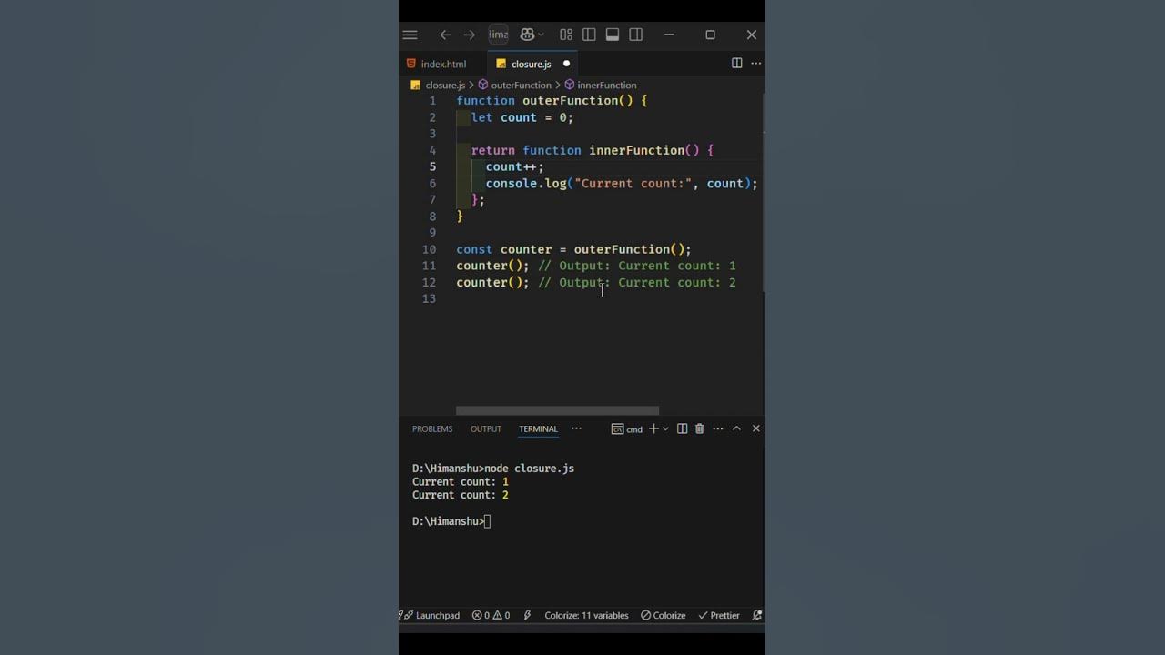Close the terminal panel
Viewport: 1165px width, 655px height.
click(x=755, y=428)
